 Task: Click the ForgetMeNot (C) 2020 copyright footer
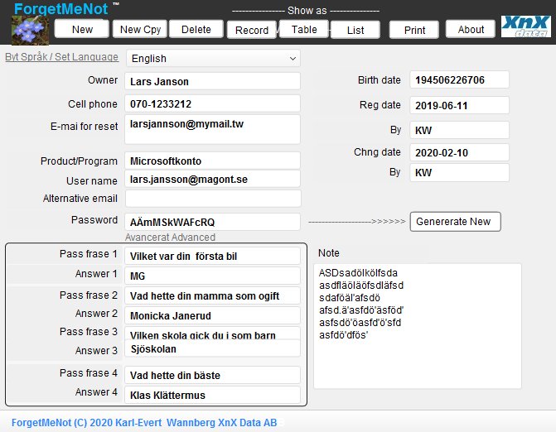144,422
